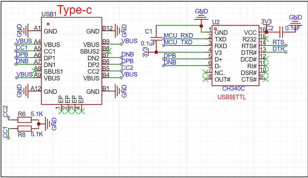Select the no-connect cross on CTS# pin 9

click(265, 79)
